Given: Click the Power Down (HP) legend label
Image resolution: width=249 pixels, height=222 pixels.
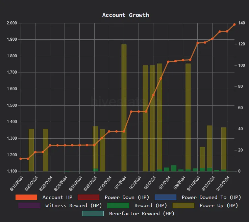Looking at the screenshot, I should (127, 197).
